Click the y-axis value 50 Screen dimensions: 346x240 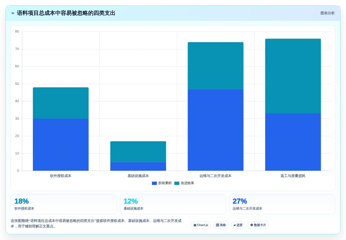coord(17,84)
